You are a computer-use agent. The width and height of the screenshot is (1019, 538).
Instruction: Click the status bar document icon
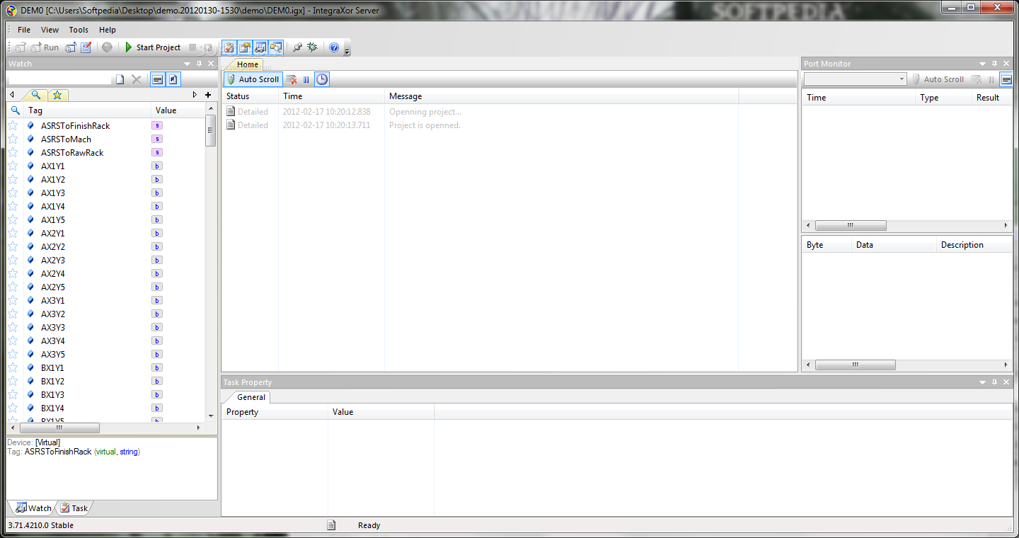331,525
